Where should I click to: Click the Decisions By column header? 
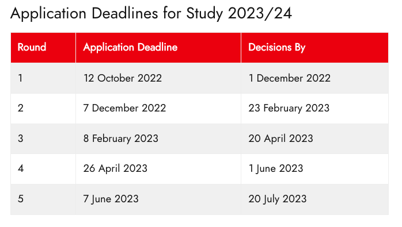(x=315, y=48)
